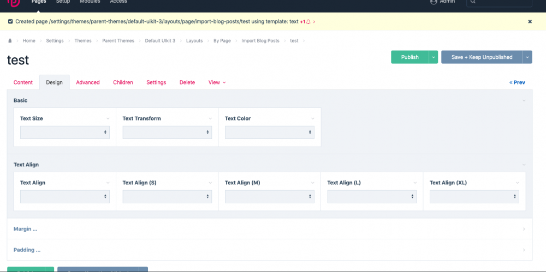Click Layouts breadcrumb link

click(x=194, y=41)
